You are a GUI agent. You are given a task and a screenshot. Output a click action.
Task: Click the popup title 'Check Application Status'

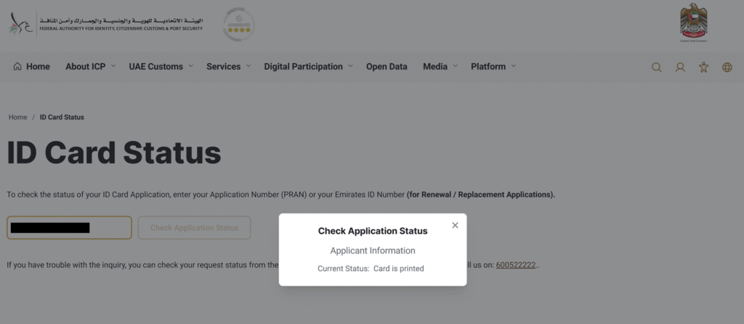[x=373, y=231]
